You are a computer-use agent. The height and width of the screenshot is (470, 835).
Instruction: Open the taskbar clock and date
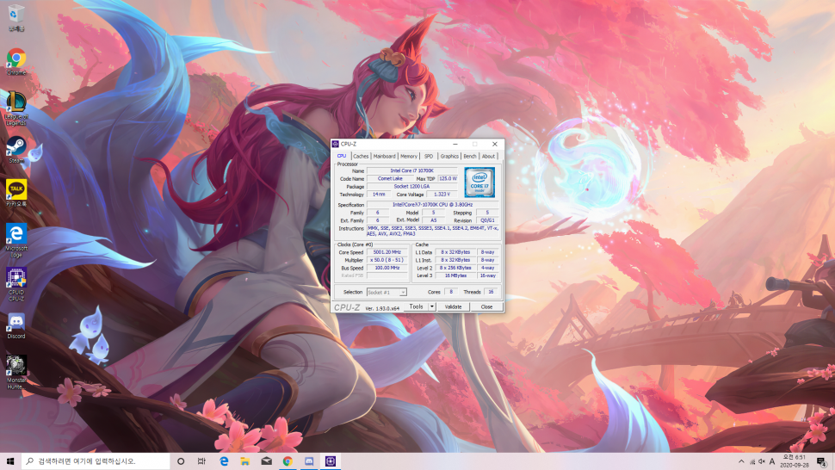(x=795, y=461)
